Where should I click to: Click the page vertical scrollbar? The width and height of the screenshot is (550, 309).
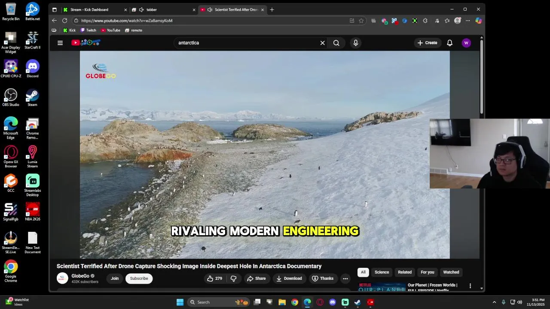tap(481, 77)
